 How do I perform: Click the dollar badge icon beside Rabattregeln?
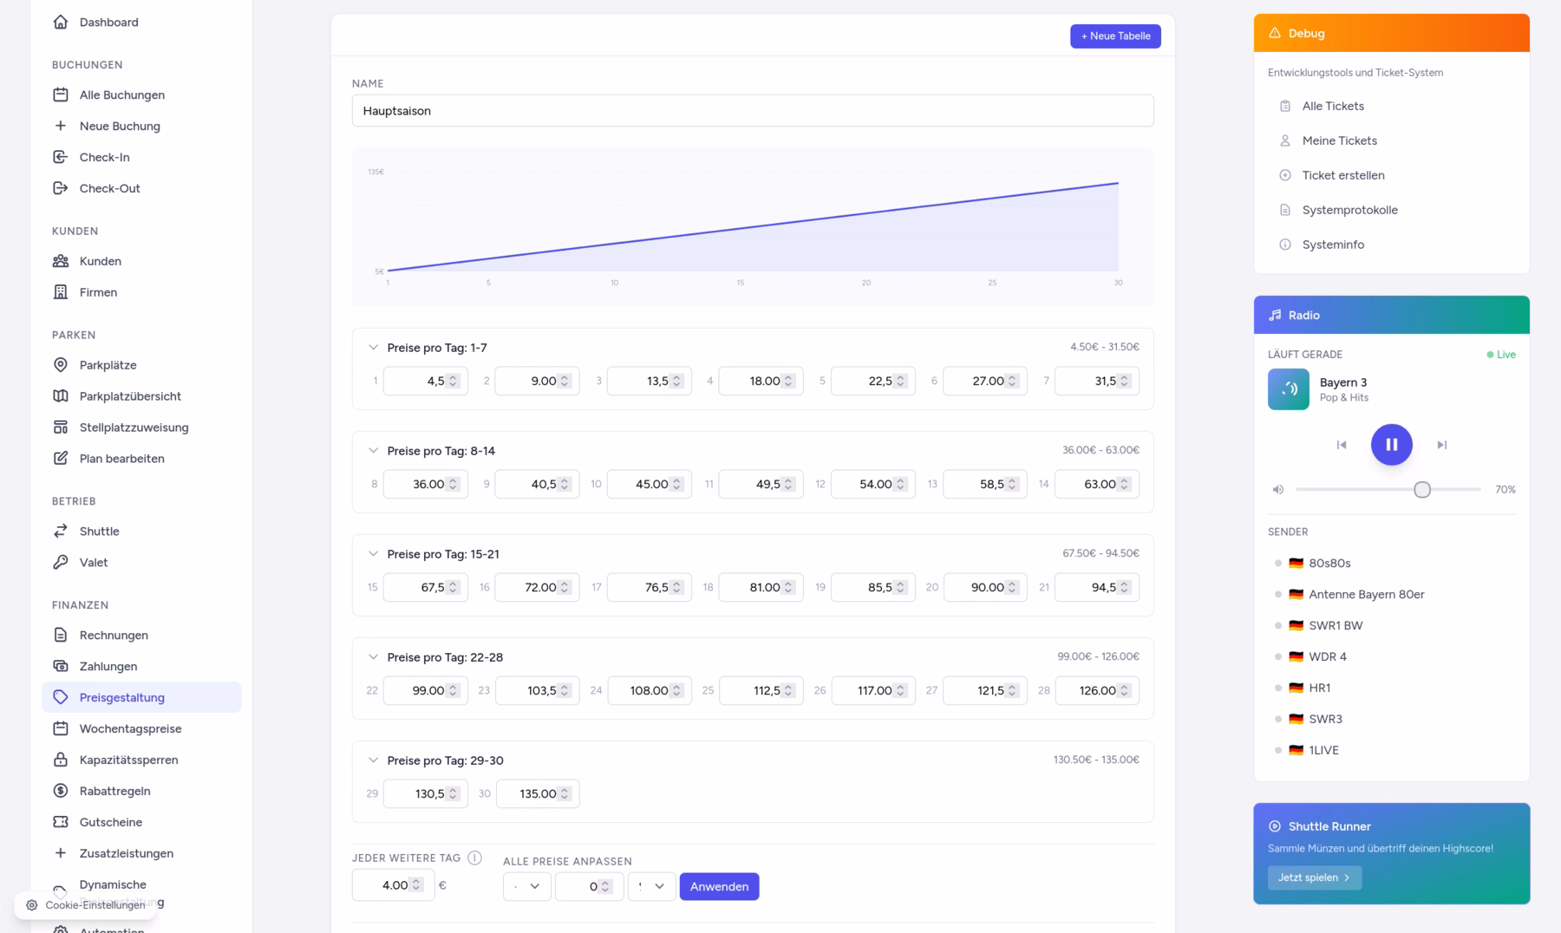click(61, 793)
